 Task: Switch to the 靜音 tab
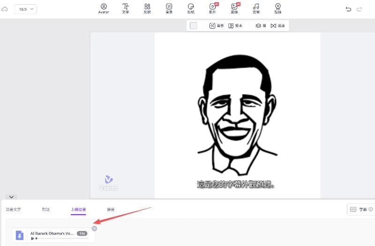111,209
